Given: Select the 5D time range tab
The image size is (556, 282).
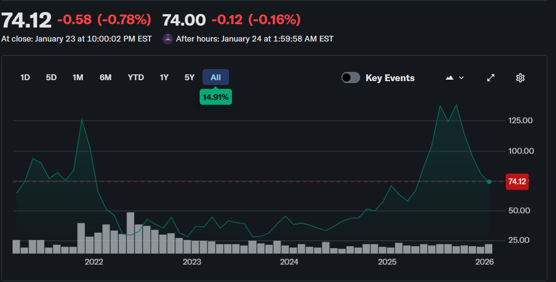Looking at the screenshot, I should (x=52, y=77).
